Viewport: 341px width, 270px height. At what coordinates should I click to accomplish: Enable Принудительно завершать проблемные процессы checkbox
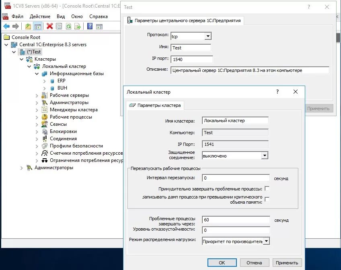tap(267, 189)
